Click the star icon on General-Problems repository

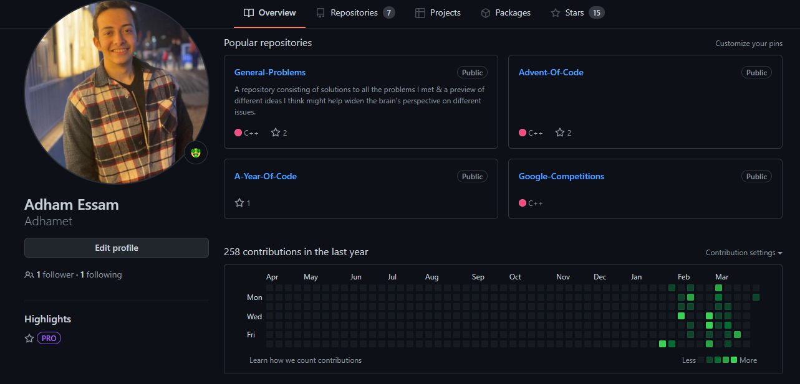tap(275, 132)
